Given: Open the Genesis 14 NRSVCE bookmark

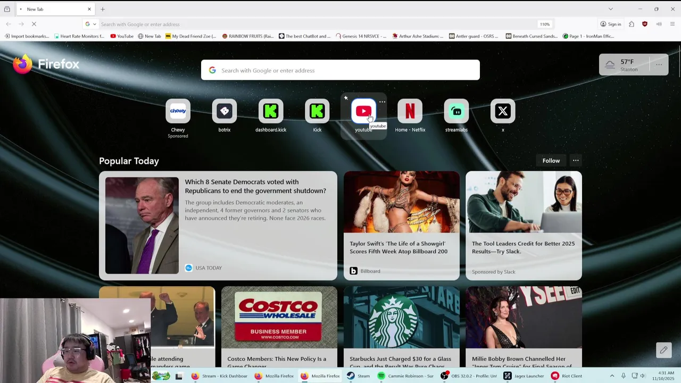Looking at the screenshot, I should pyautogui.click(x=361, y=36).
